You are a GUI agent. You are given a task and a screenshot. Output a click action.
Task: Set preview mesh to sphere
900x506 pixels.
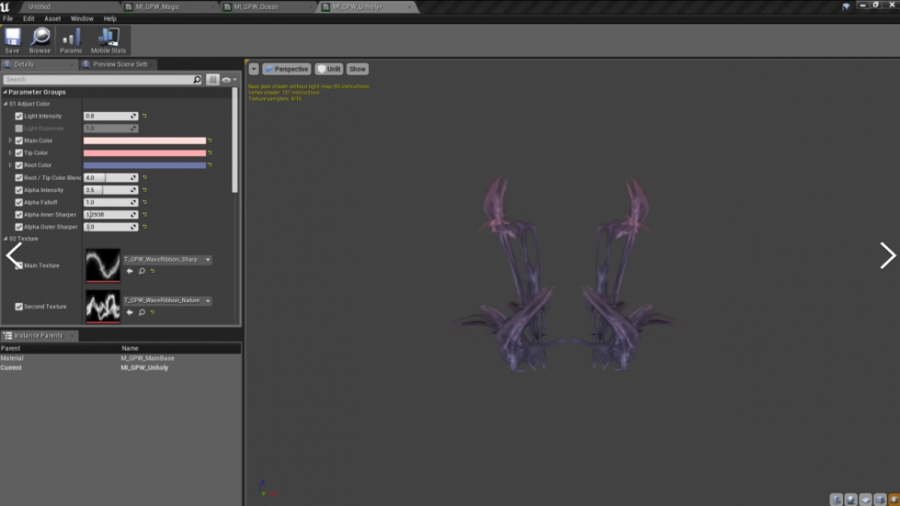tap(850, 500)
